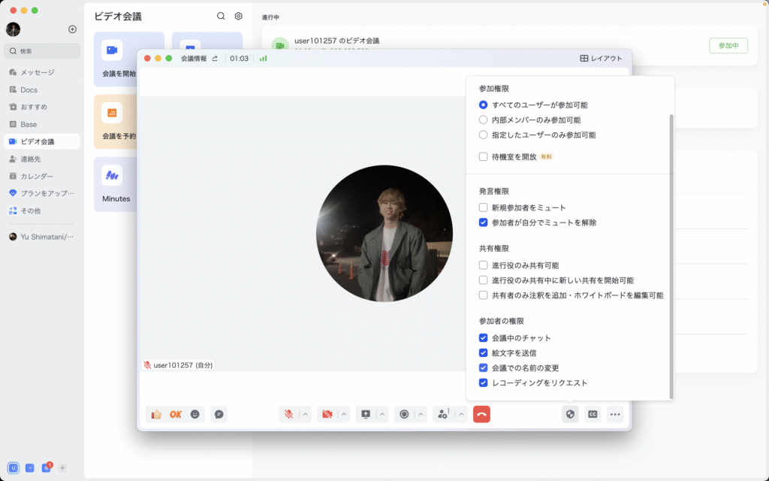This screenshot has height=481, width=769.
Task: Enable the 新規参加者をミュート checkbox
Action: [x=484, y=207]
